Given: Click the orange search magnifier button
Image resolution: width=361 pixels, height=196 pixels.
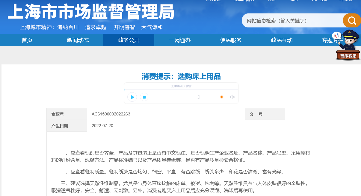Looking at the screenshot, I should 352,21.
